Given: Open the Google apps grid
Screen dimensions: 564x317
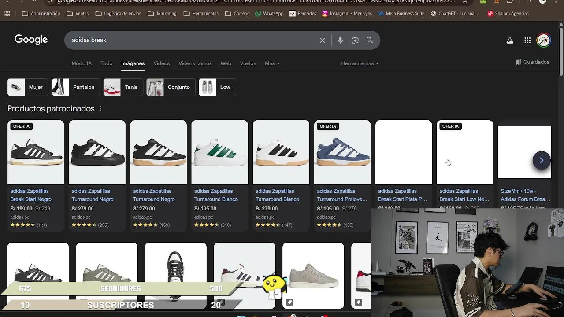Looking at the screenshot, I should click(527, 41).
